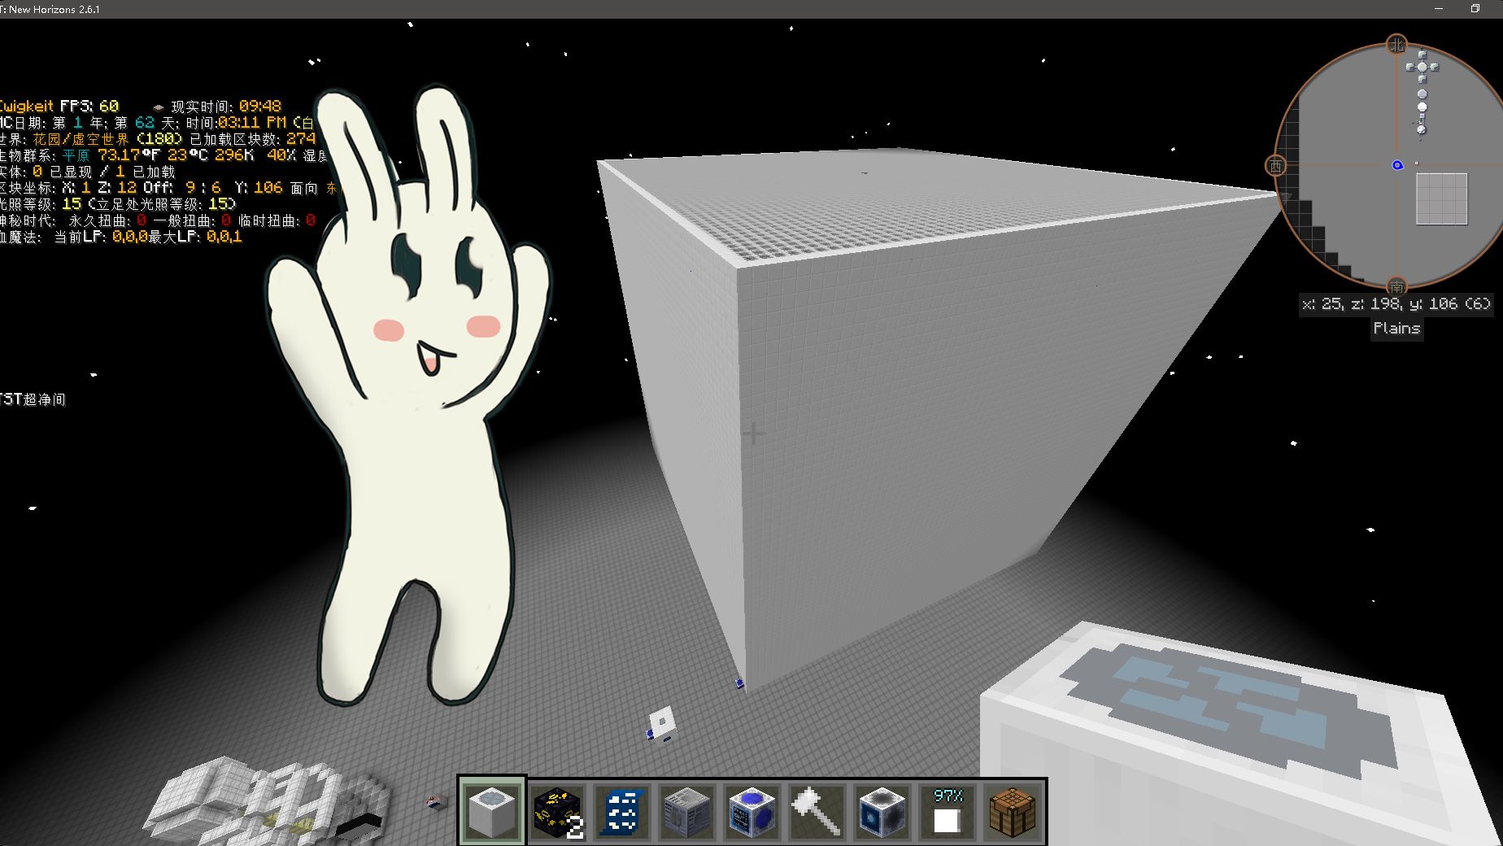The height and width of the screenshot is (846, 1503).
Task: Click the Plains biome label
Action: (x=1396, y=329)
